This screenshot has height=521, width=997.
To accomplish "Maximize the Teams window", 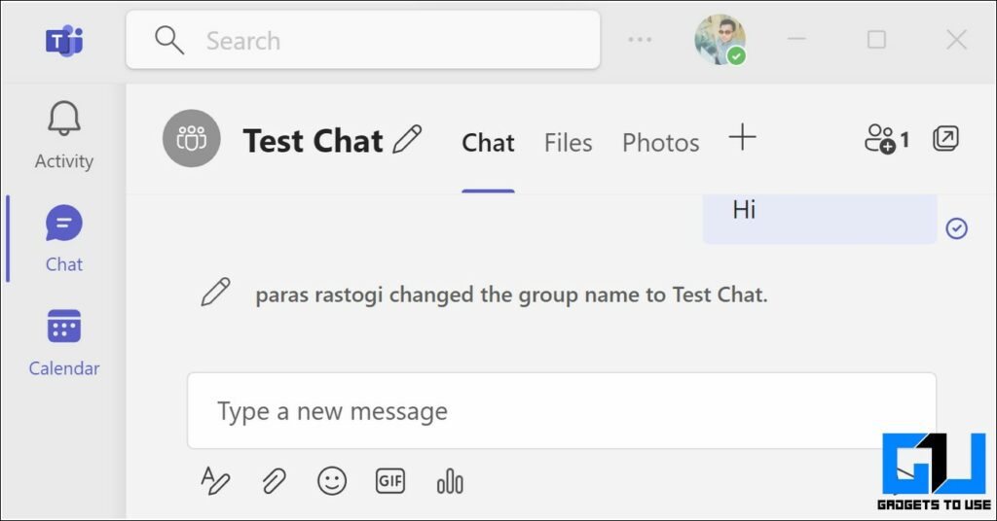I will [x=876, y=39].
